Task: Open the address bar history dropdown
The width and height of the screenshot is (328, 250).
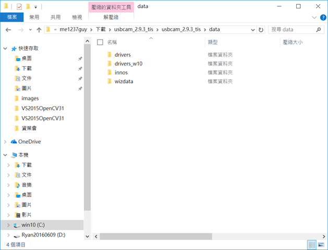Action: 253,30
